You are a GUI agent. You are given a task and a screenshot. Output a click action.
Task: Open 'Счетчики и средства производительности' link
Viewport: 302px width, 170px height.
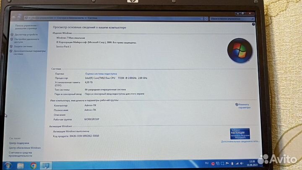pyautogui.click(x=21, y=154)
